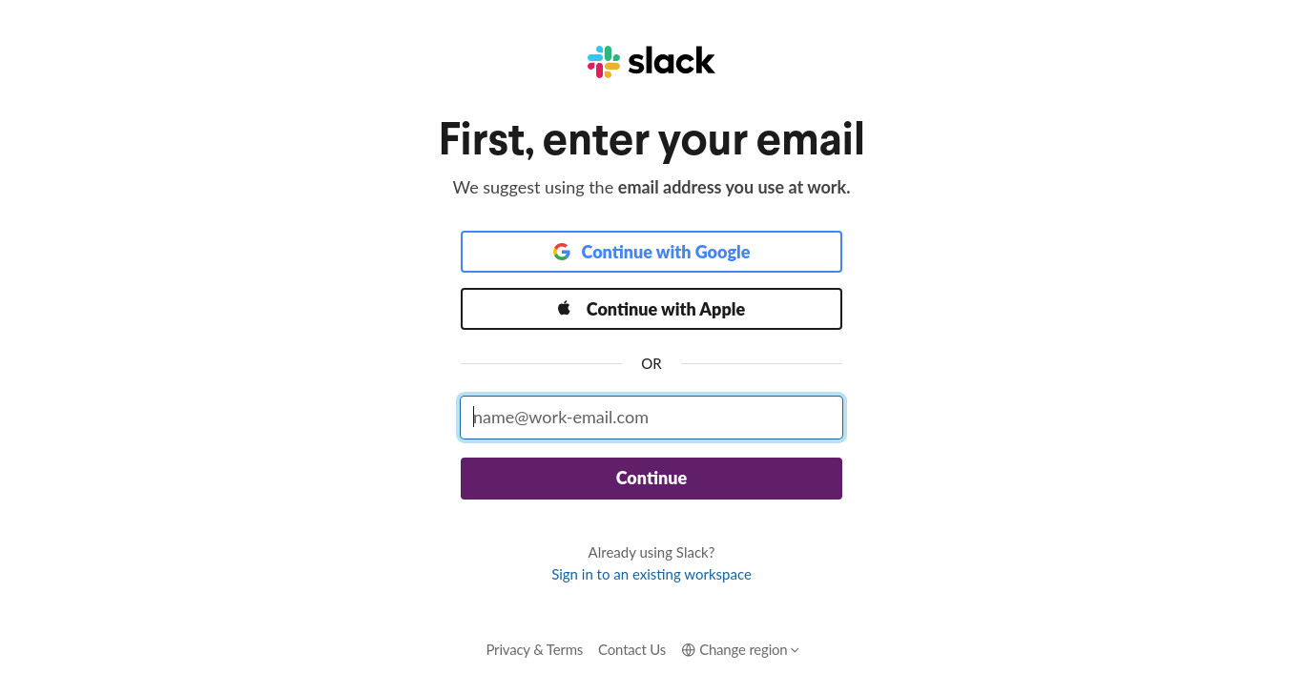
Task: Click the 'We suggest using the' subtitle text
Action: click(533, 188)
